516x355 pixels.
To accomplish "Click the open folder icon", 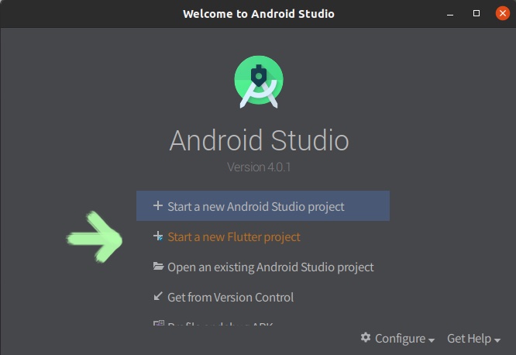I will 158,266.
